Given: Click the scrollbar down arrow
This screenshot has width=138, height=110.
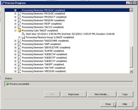Looking at the screenshot, I should pos(131,71).
